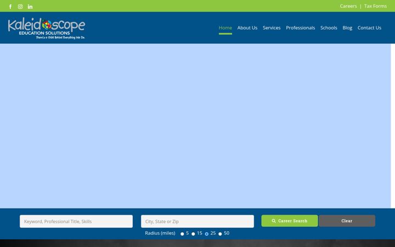
Task: Open the Contact Us menu item
Action: pyautogui.click(x=369, y=28)
